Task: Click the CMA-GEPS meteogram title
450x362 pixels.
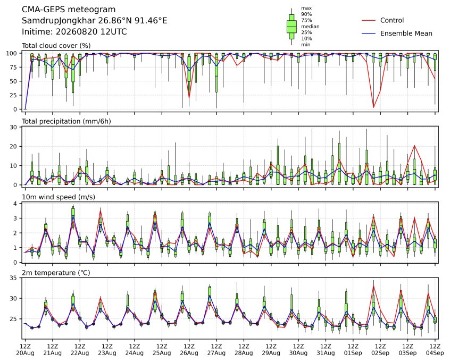Action: pos(69,10)
